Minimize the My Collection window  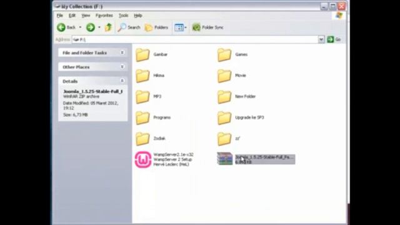pyautogui.click(x=324, y=6)
